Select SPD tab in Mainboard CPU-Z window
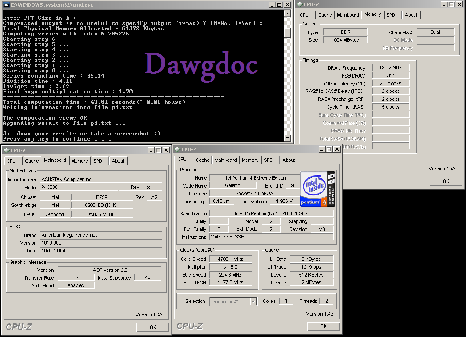466x337 pixels. pos(97,161)
